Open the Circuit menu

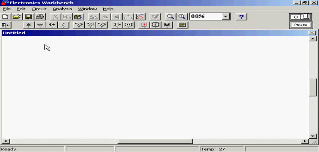(x=39, y=9)
